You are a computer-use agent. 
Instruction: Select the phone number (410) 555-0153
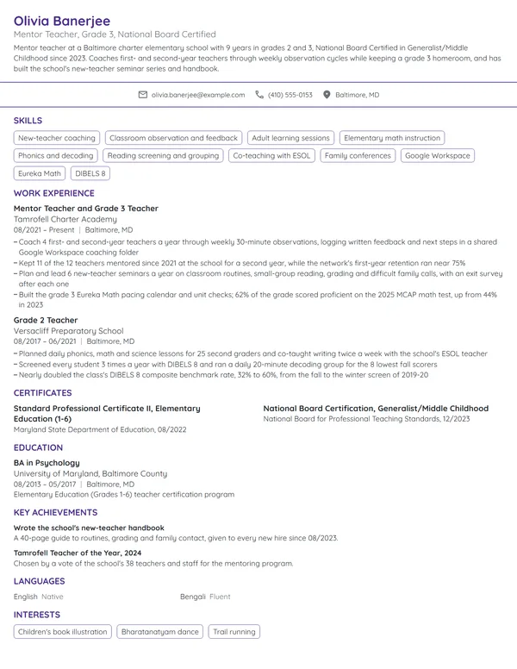click(x=290, y=95)
